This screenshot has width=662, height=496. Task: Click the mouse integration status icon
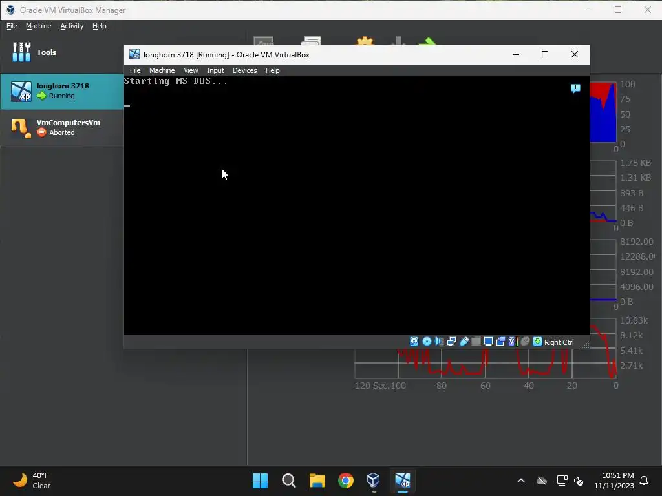525,341
